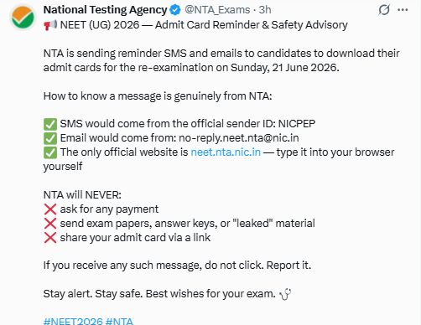Click red cross beside send exam papers
Image resolution: width=421 pixels, height=325 pixels.
pos(50,224)
